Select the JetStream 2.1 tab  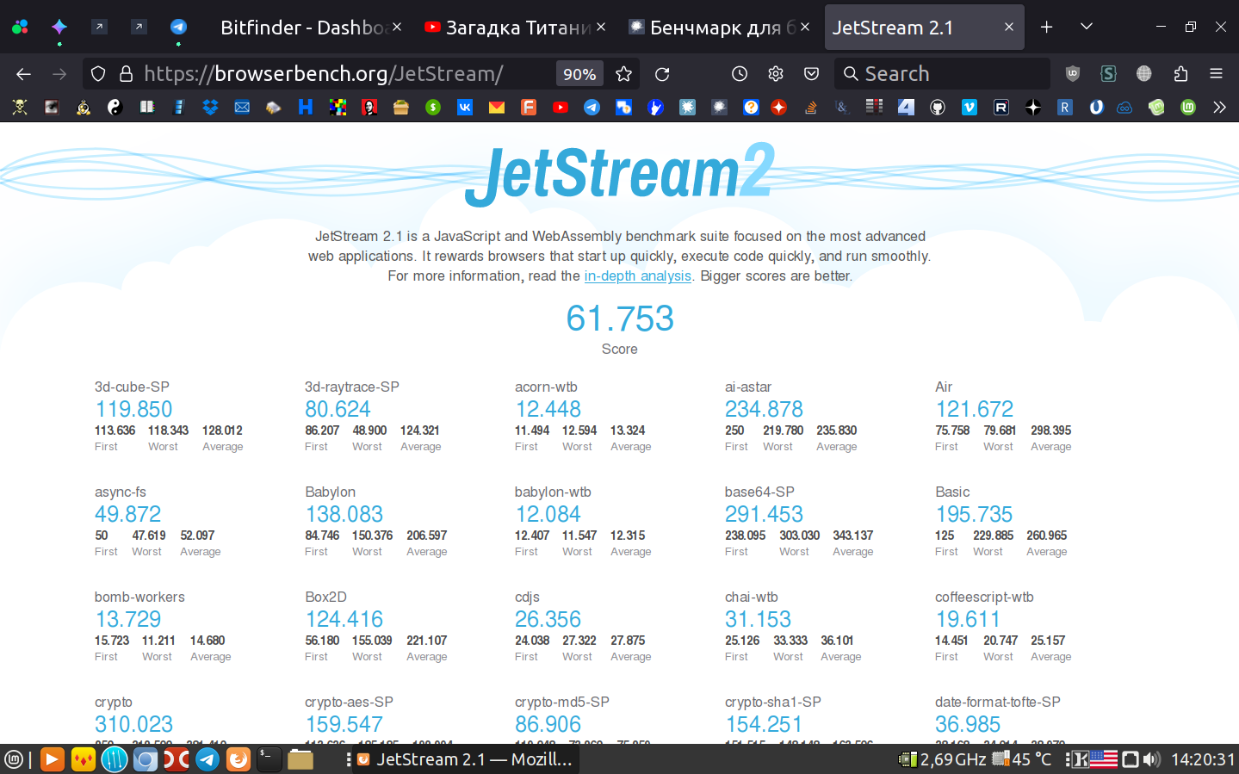(925, 28)
